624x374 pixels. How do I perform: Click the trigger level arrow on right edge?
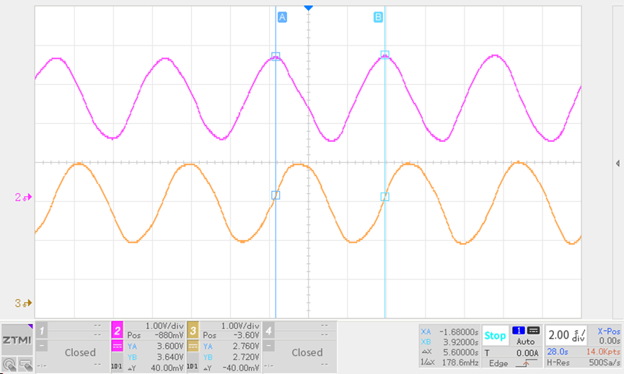[x=618, y=164]
